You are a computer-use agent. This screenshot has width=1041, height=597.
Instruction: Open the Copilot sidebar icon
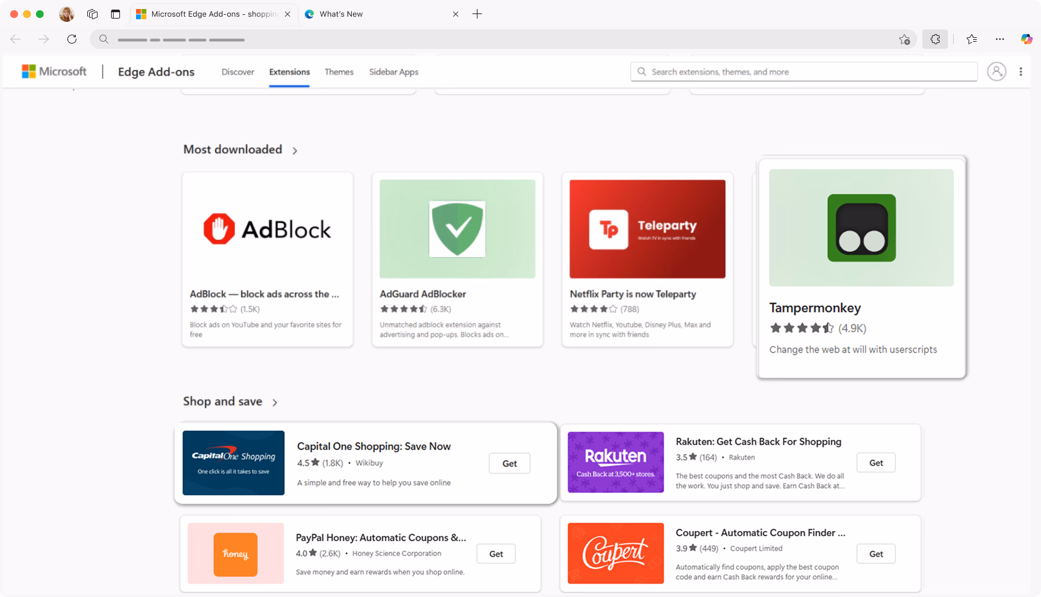tap(1026, 39)
